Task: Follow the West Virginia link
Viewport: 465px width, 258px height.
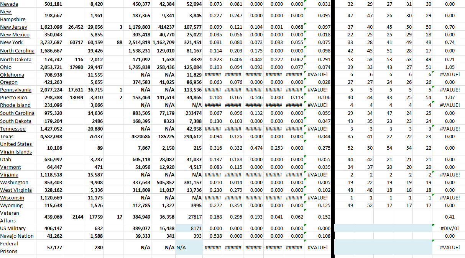Action: tap(16, 190)
